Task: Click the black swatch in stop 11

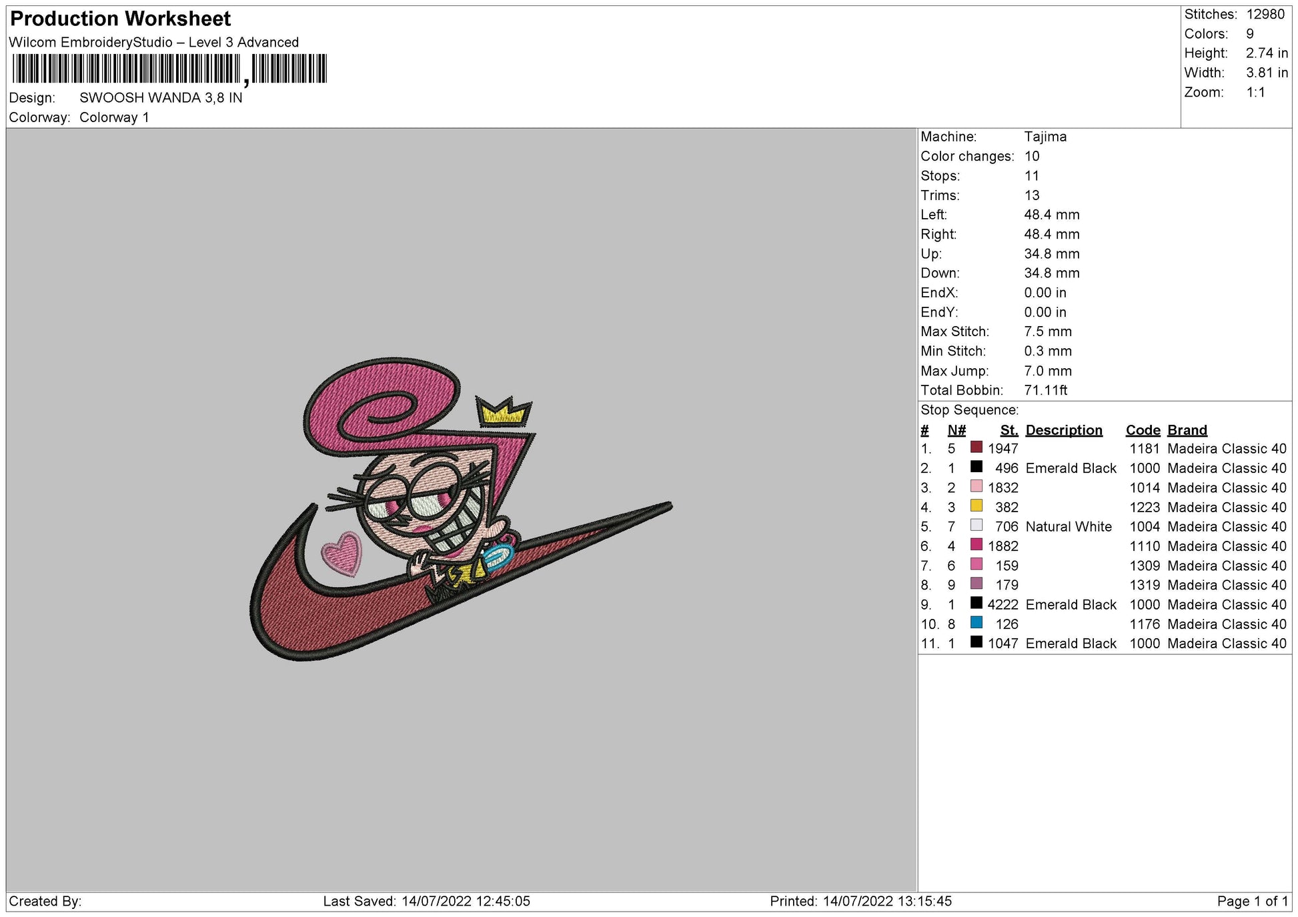Action: click(976, 642)
